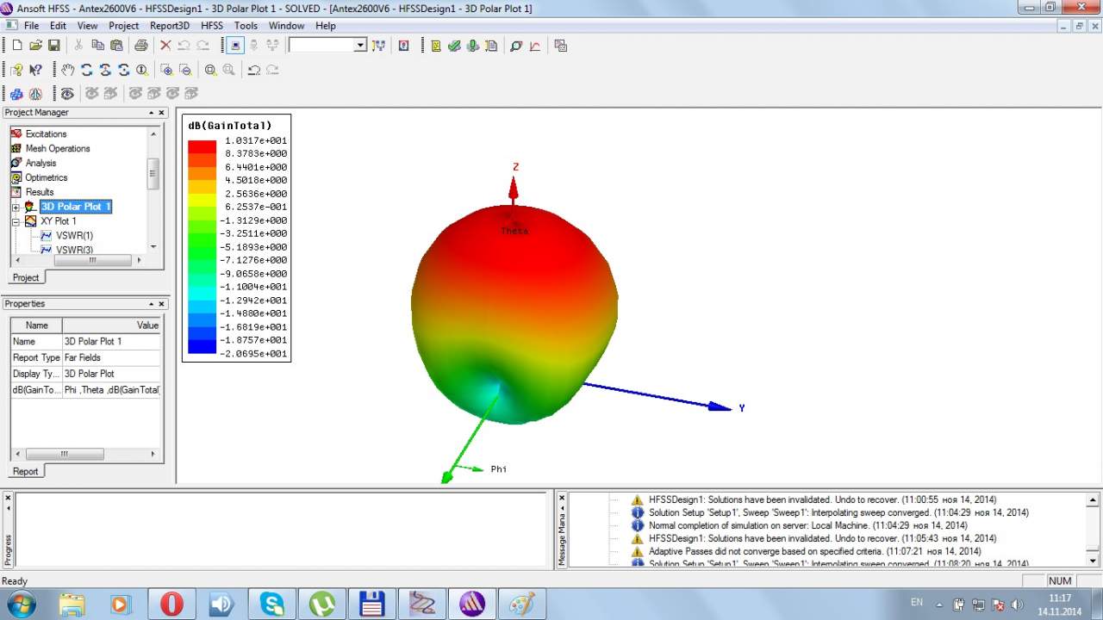The image size is (1103, 620).
Task: Open the HFSS menu
Action: (x=212, y=26)
